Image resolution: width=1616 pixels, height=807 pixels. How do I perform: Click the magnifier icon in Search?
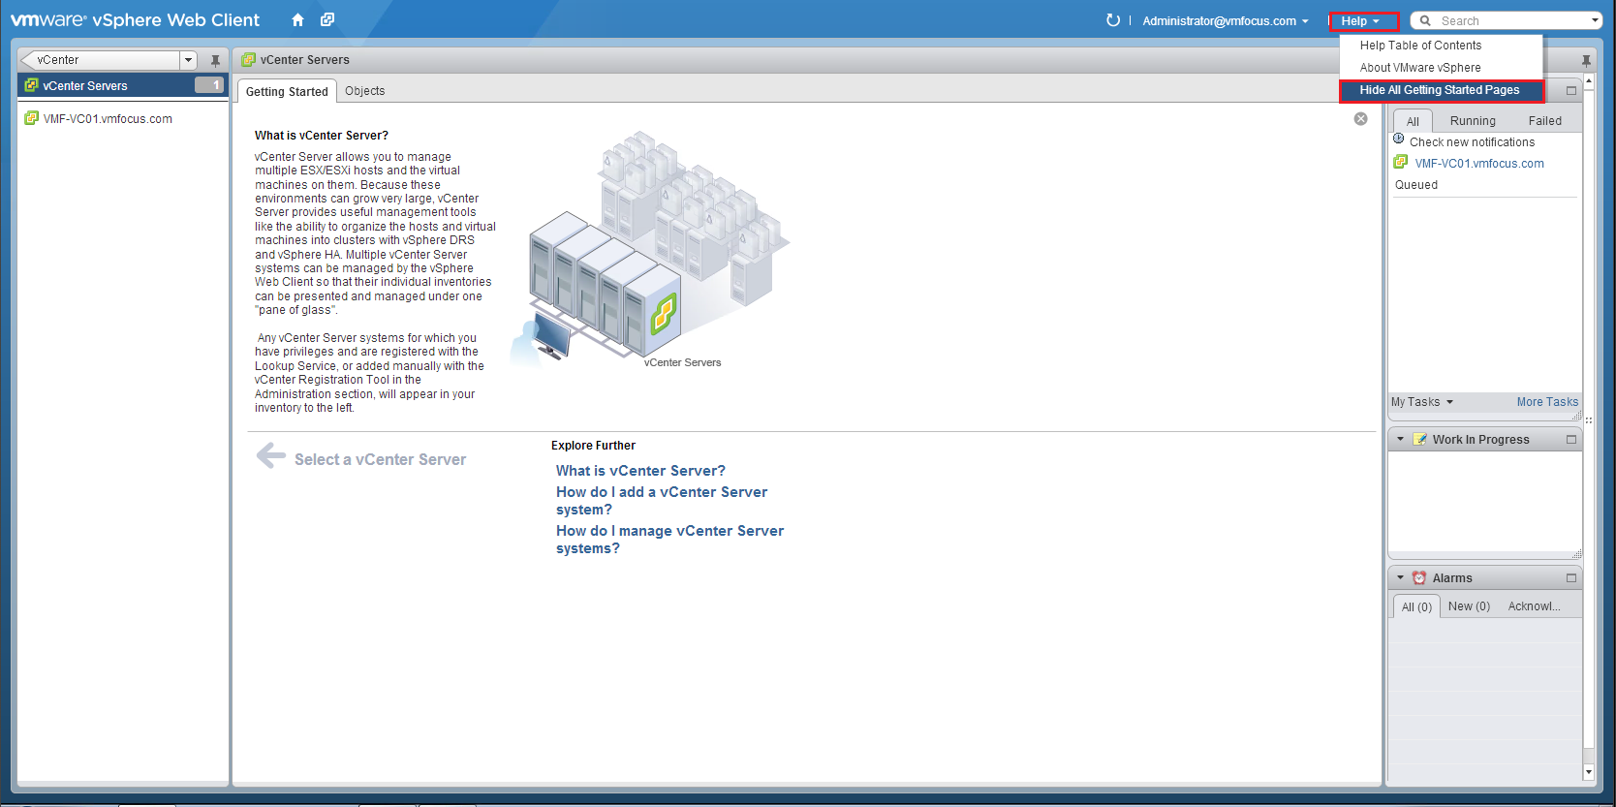(1425, 20)
